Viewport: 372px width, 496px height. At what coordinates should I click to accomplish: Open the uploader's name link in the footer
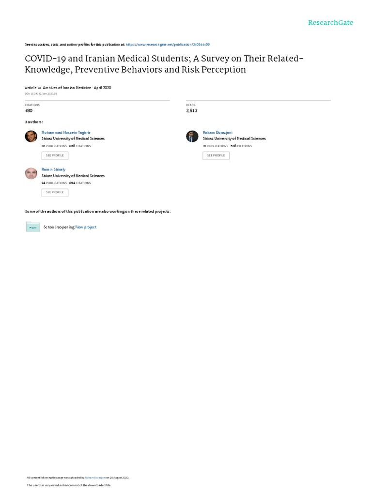95,478
